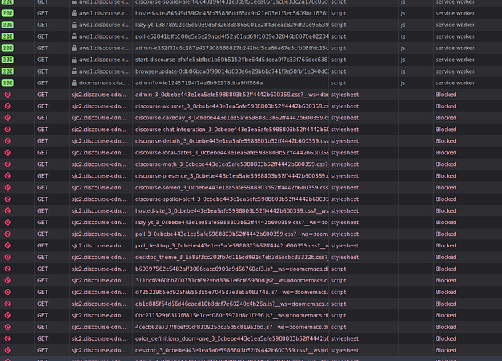Click the file name admin?v=fe12457194f14e6b92178

coord(199,83)
